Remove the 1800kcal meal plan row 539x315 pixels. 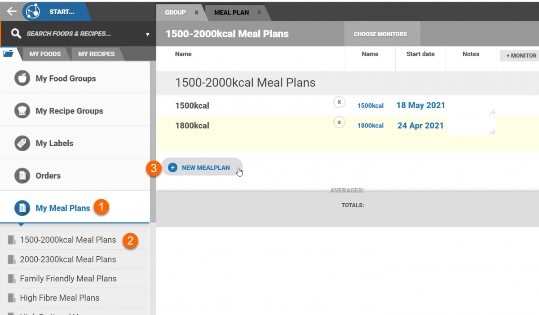click(339, 122)
